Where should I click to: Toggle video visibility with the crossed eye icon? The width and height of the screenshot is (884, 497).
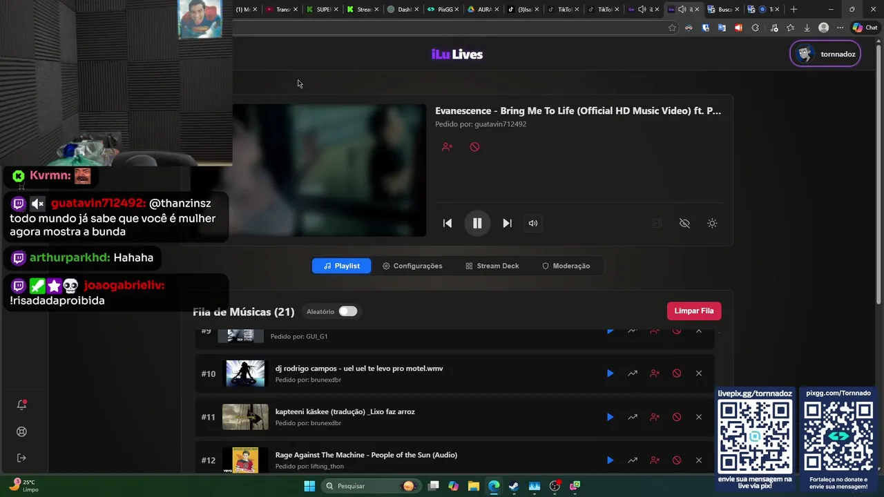click(x=684, y=223)
